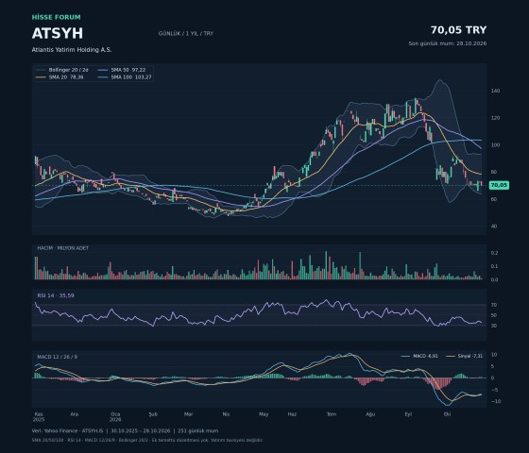This screenshot has width=529, height=453.
Task: Click the 100 price axis label
Action: tap(495, 145)
